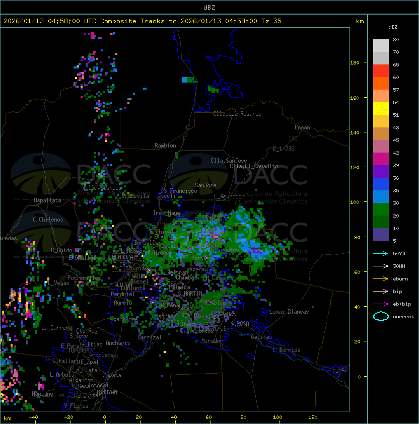The height and width of the screenshot is (424, 419).
Task: Click the 'La_Carrera' map label
Action: (x=57, y=328)
